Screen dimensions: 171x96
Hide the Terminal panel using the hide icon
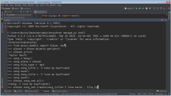click(166, 20)
